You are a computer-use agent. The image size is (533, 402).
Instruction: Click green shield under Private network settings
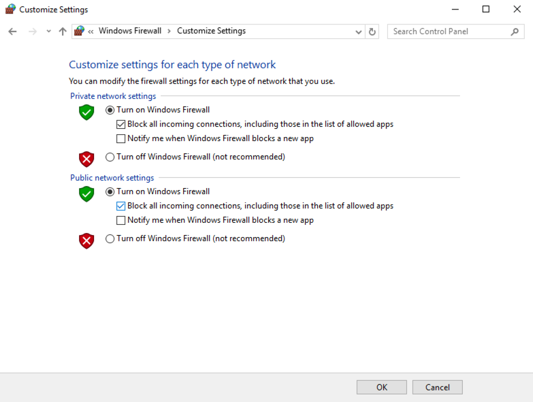[86, 112]
